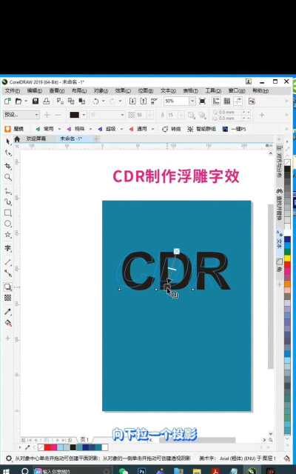This screenshot has width=296, height=474.
Task: Open the zoom level 50% dropdown
Action: tap(192, 101)
